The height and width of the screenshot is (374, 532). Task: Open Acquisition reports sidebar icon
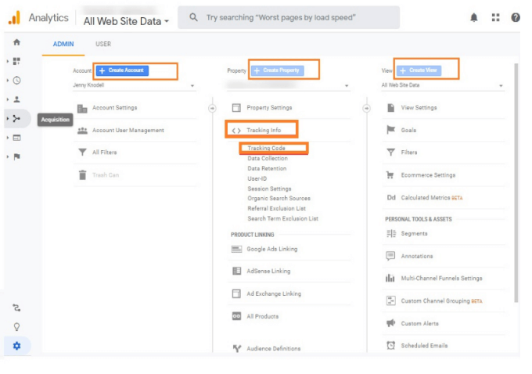(16, 119)
